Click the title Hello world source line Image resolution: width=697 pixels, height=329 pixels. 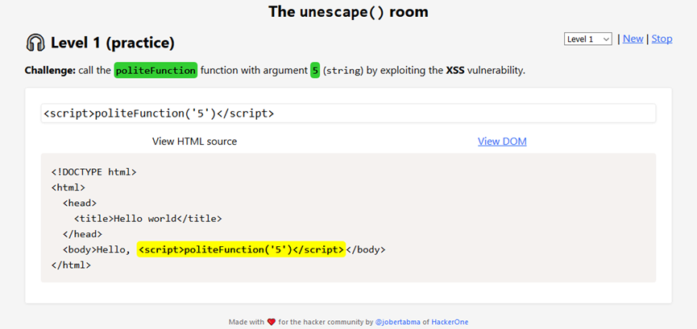147,219
